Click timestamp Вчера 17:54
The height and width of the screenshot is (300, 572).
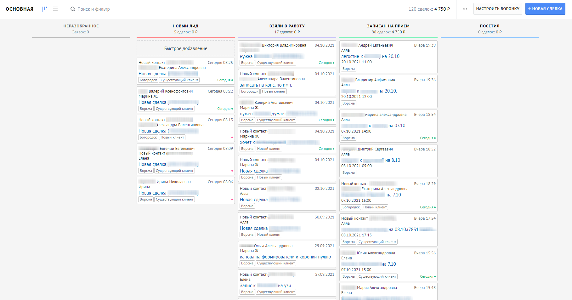(425, 218)
